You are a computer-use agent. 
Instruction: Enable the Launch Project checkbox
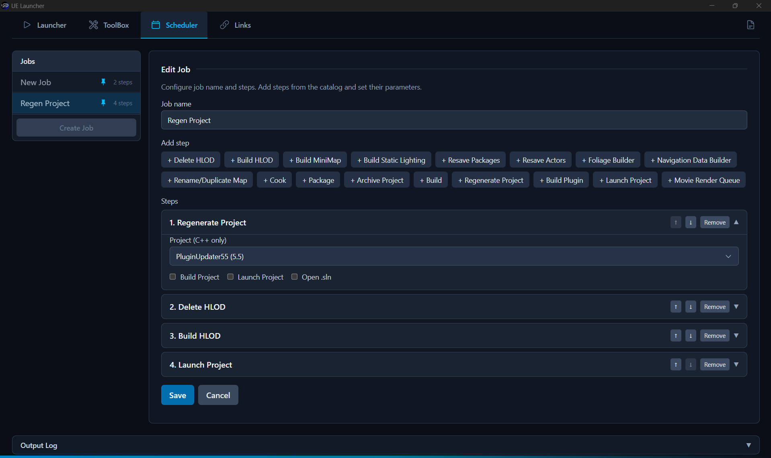(230, 277)
